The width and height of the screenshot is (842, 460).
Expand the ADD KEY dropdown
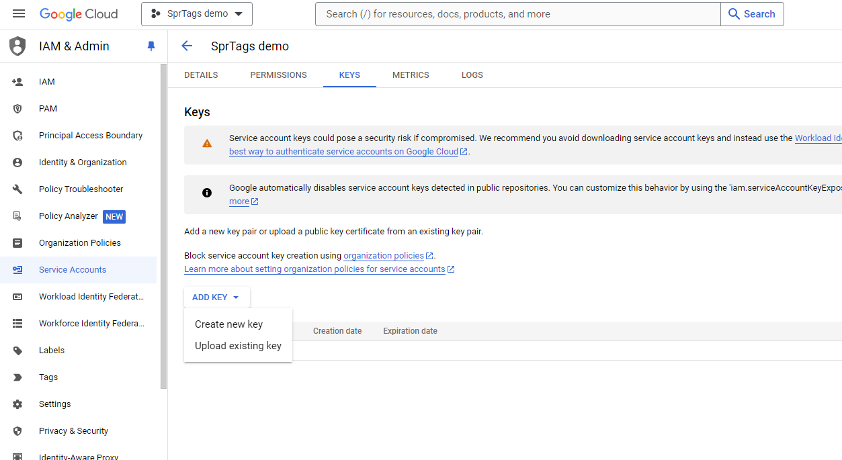click(x=216, y=297)
